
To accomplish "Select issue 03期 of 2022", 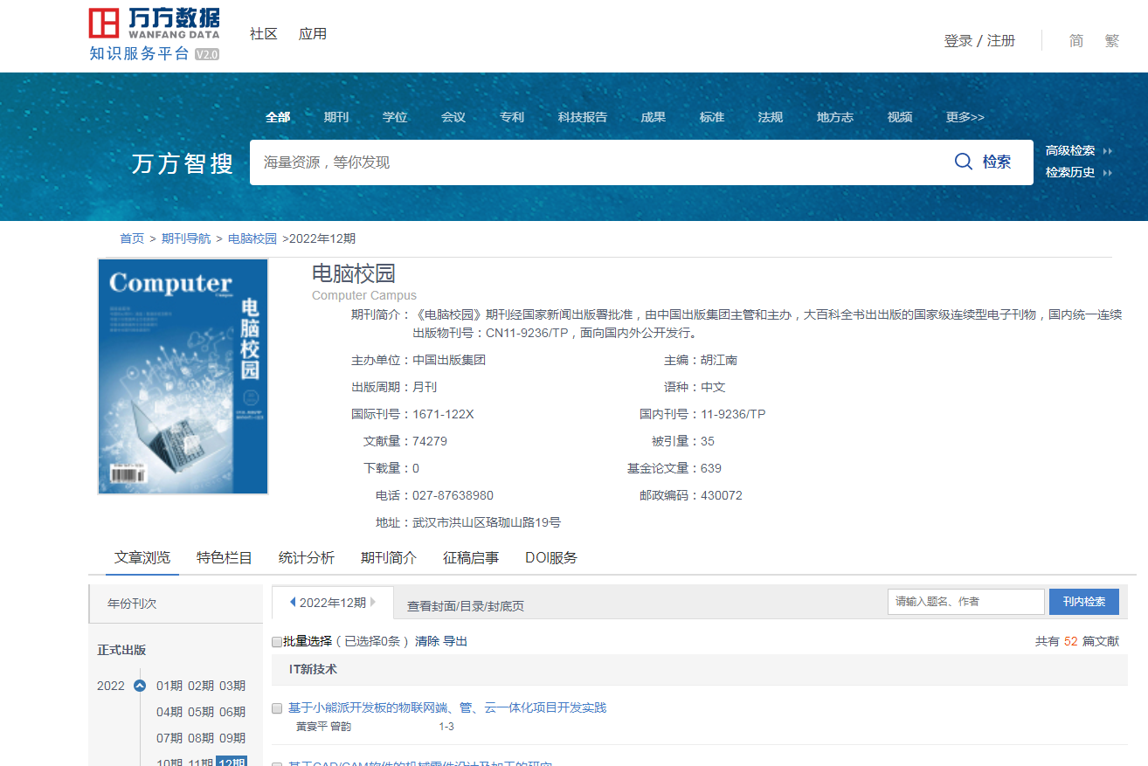I will [x=232, y=686].
